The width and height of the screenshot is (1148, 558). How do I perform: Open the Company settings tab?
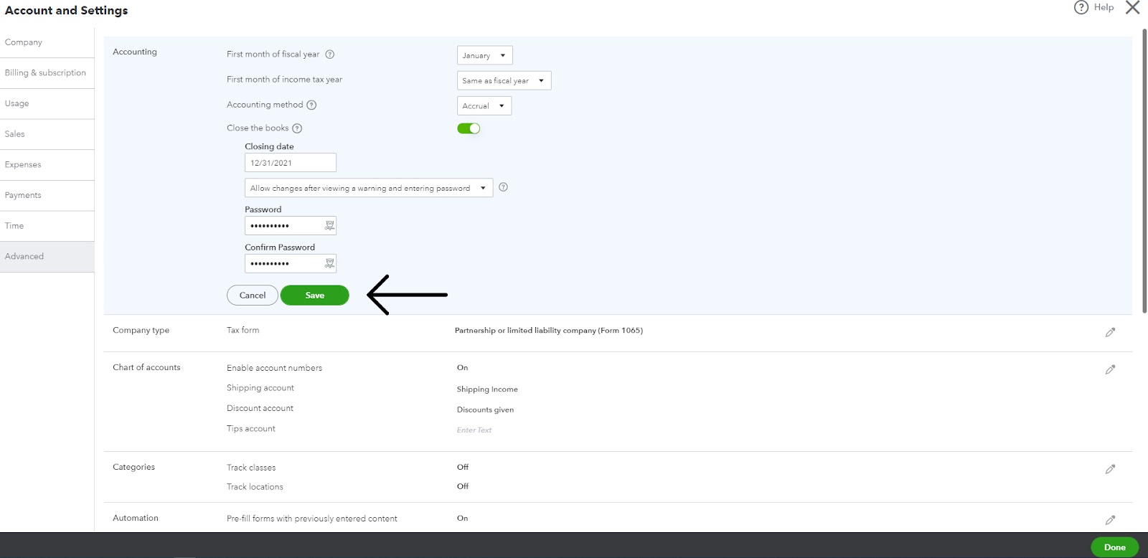[47, 42]
